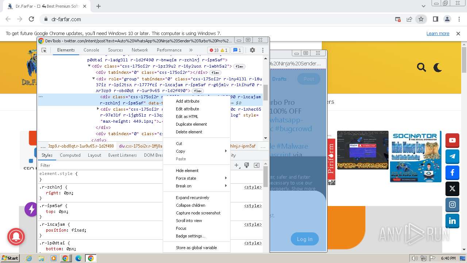Open the LinkedIn social icon
Image resolution: width=467 pixels, height=263 pixels.
pyautogui.click(x=452, y=221)
